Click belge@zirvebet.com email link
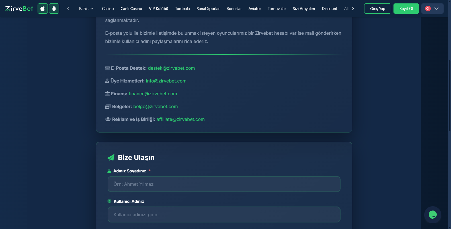Screen dimensions: 451x229 tap(155, 107)
